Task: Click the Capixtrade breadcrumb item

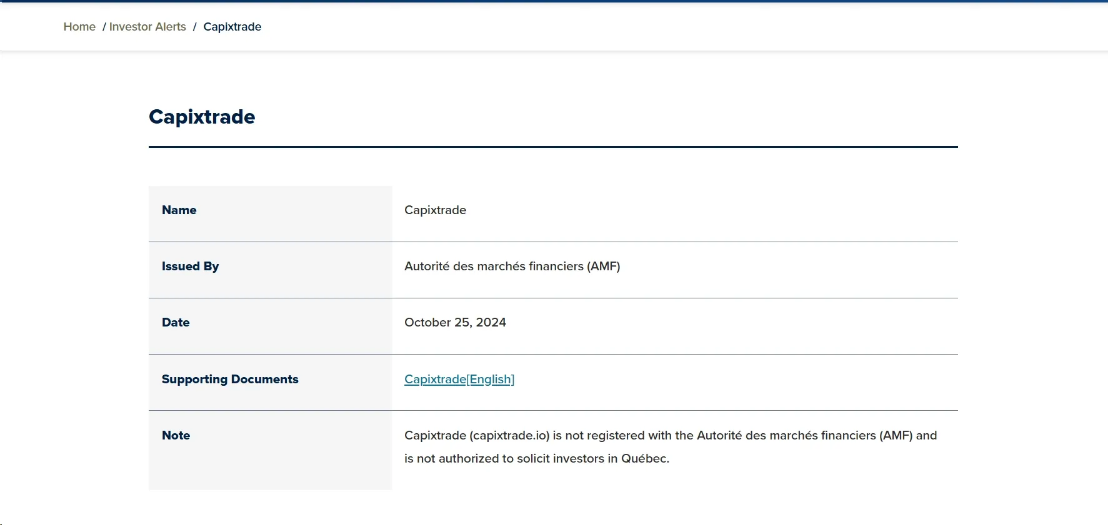Action: click(x=232, y=27)
